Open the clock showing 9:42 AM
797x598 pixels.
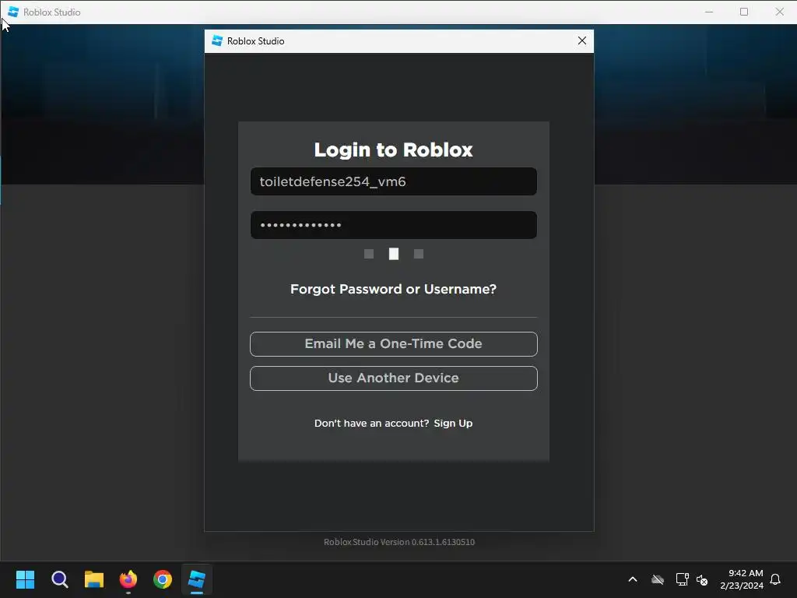[742, 579]
